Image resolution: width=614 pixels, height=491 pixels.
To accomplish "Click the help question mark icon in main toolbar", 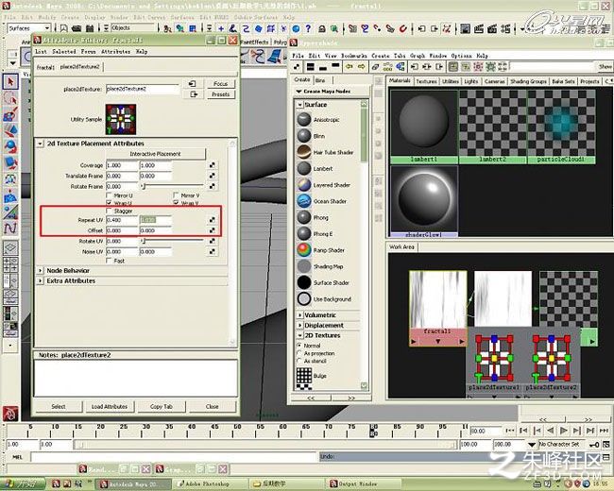I will (308, 28).
